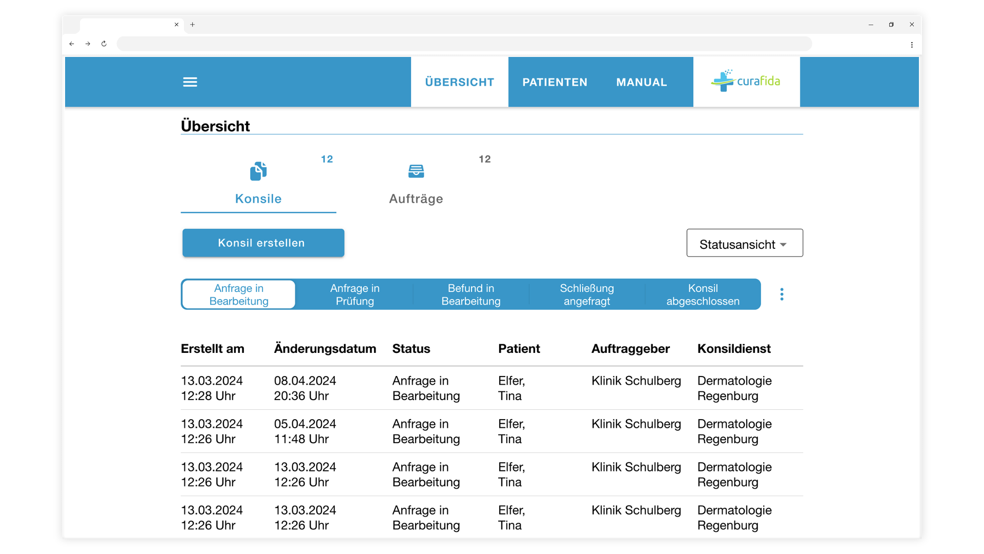Click the Status column header
Image resolution: width=984 pixels, height=554 pixels.
point(411,349)
